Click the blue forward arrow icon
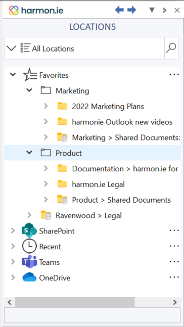Screen dimensions: 184x327 coord(131,10)
